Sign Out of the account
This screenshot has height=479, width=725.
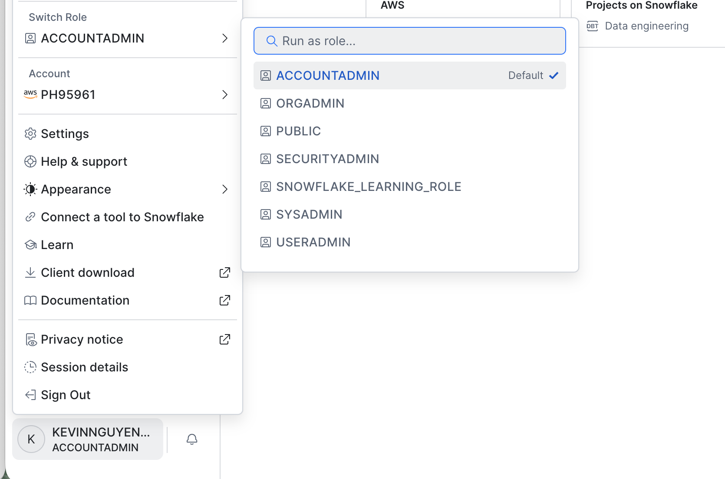tap(128, 395)
